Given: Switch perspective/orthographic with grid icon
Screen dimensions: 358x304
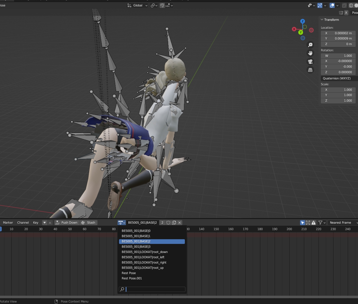Looking at the screenshot, I should point(310,70).
